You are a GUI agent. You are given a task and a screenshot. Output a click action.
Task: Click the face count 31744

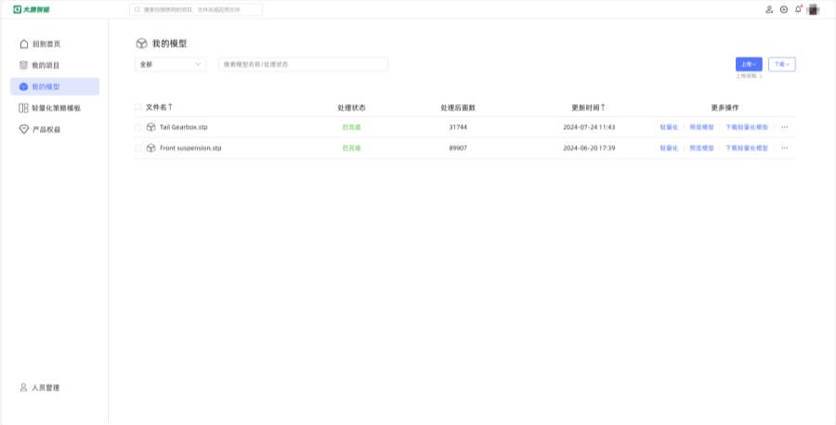458,127
